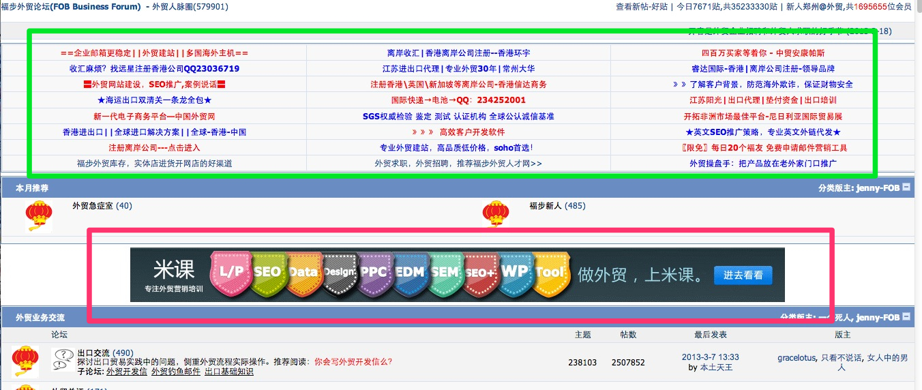
Task: Click ad link 企业邮箱更稳定 | 外贸建站 | 多国海外主机
Action: point(154,52)
